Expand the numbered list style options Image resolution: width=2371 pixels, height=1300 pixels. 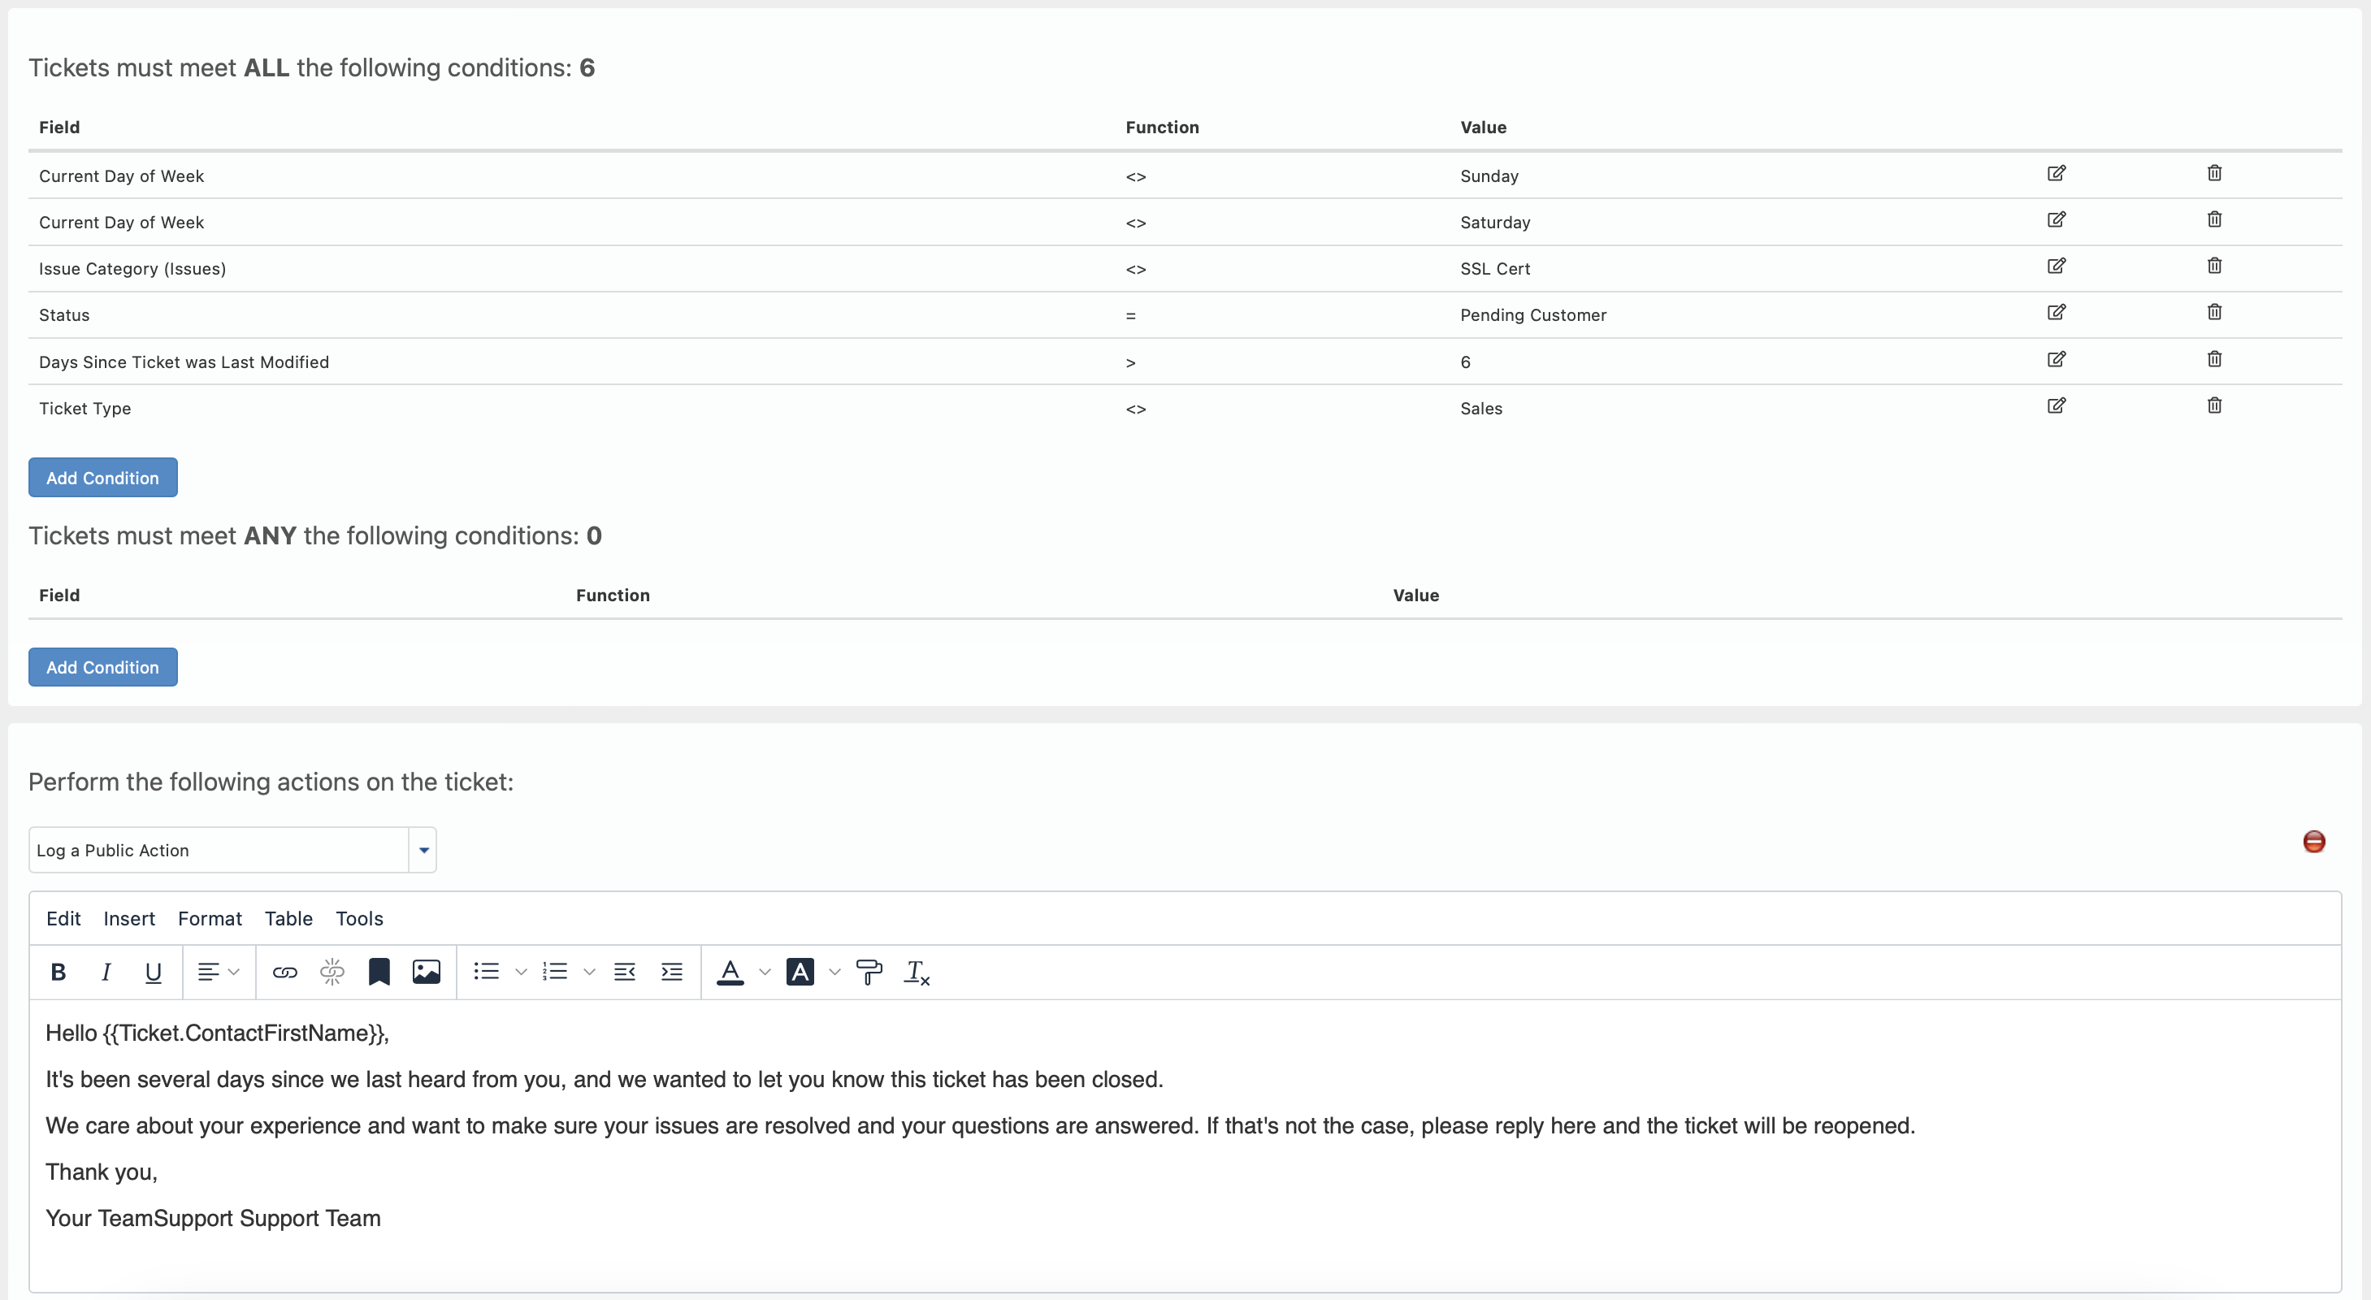pos(589,971)
